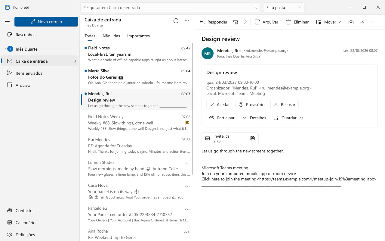
Task: Delete the open email with Eliminar
Action: click(297, 22)
